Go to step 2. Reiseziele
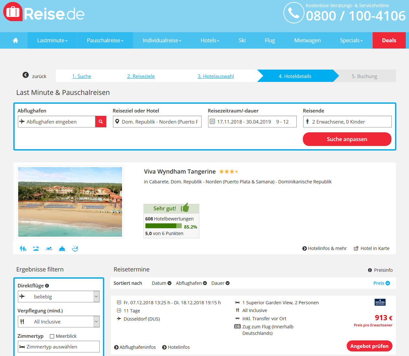 tap(141, 76)
